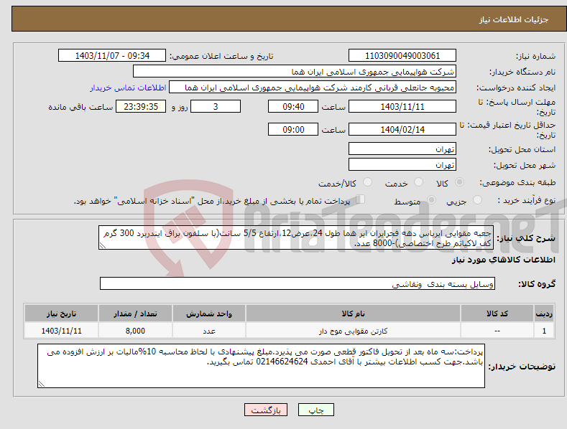Click the buyer notes textarea
The width and height of the screenshot is (567, 429).
(261, 366)
